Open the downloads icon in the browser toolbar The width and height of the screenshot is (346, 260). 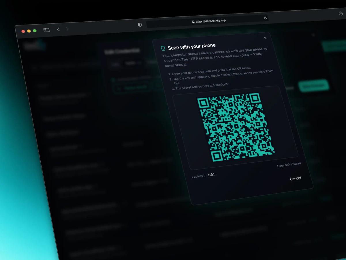341,13
